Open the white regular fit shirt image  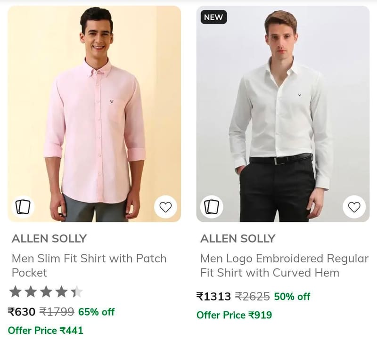(x=283, y=114)
